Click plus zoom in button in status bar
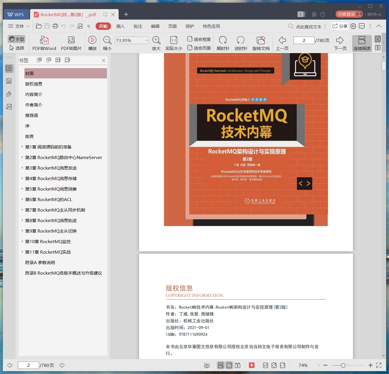The width and height of the screenshot is (389, 374). (x=370, y=365)
